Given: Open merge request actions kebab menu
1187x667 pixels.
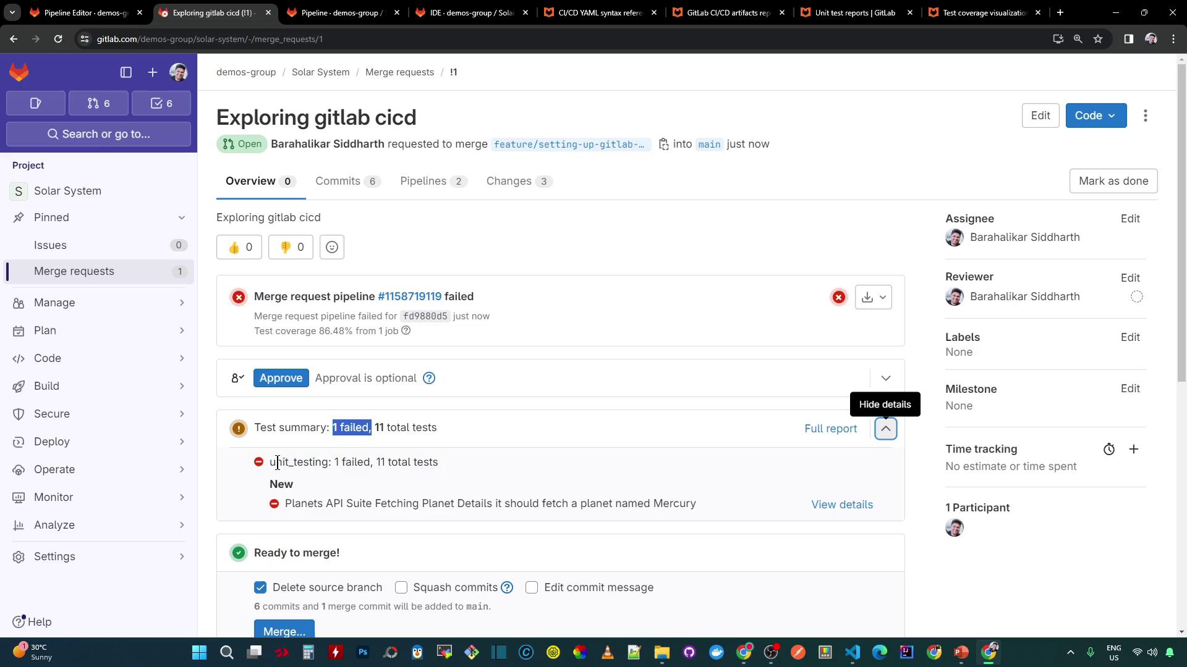Looking at the screenshot, I should [1146, 116].
